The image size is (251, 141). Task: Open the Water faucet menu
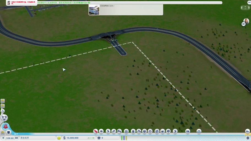pos(114,131)
